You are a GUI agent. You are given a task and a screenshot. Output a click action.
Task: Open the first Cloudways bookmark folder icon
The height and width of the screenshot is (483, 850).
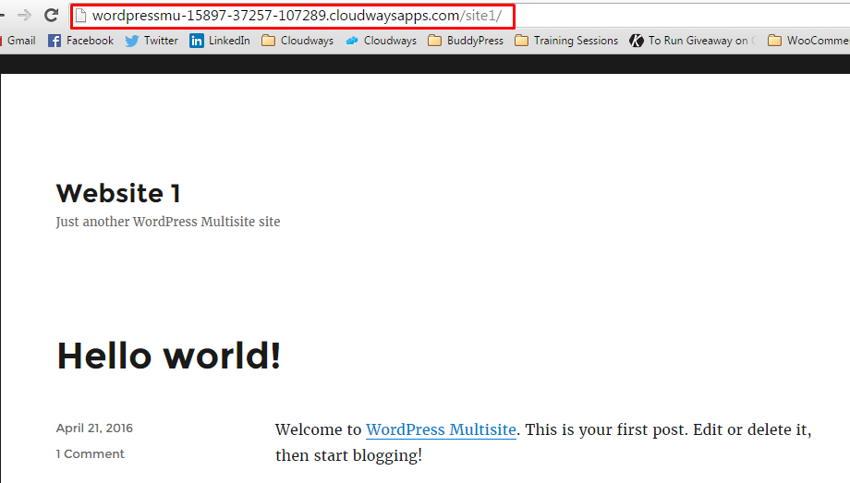tap(268, 41)
